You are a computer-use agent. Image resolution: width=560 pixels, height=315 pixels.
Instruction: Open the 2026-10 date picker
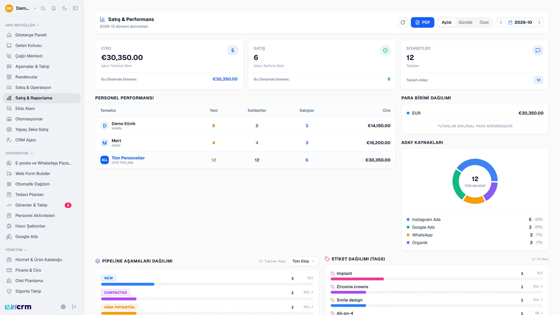tap(520, 22)
